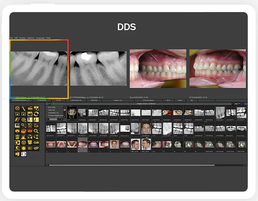This screenshot has width=258, height=201.
Task: Click the image library horizontal scrollbar
Action: [131, 165]
